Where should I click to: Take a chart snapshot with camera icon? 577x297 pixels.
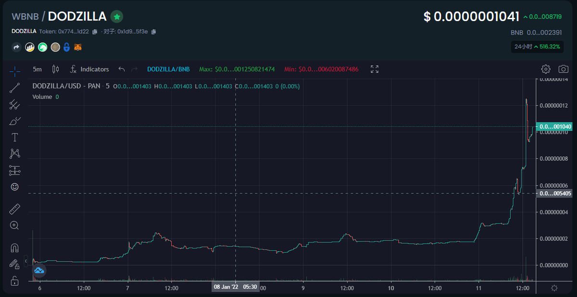pos(564,69)
